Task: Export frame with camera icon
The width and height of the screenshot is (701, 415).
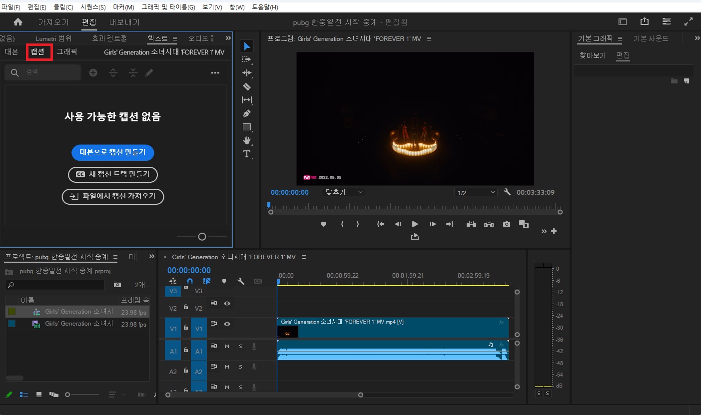Action: pyautogui.click(x=507, y=224)
